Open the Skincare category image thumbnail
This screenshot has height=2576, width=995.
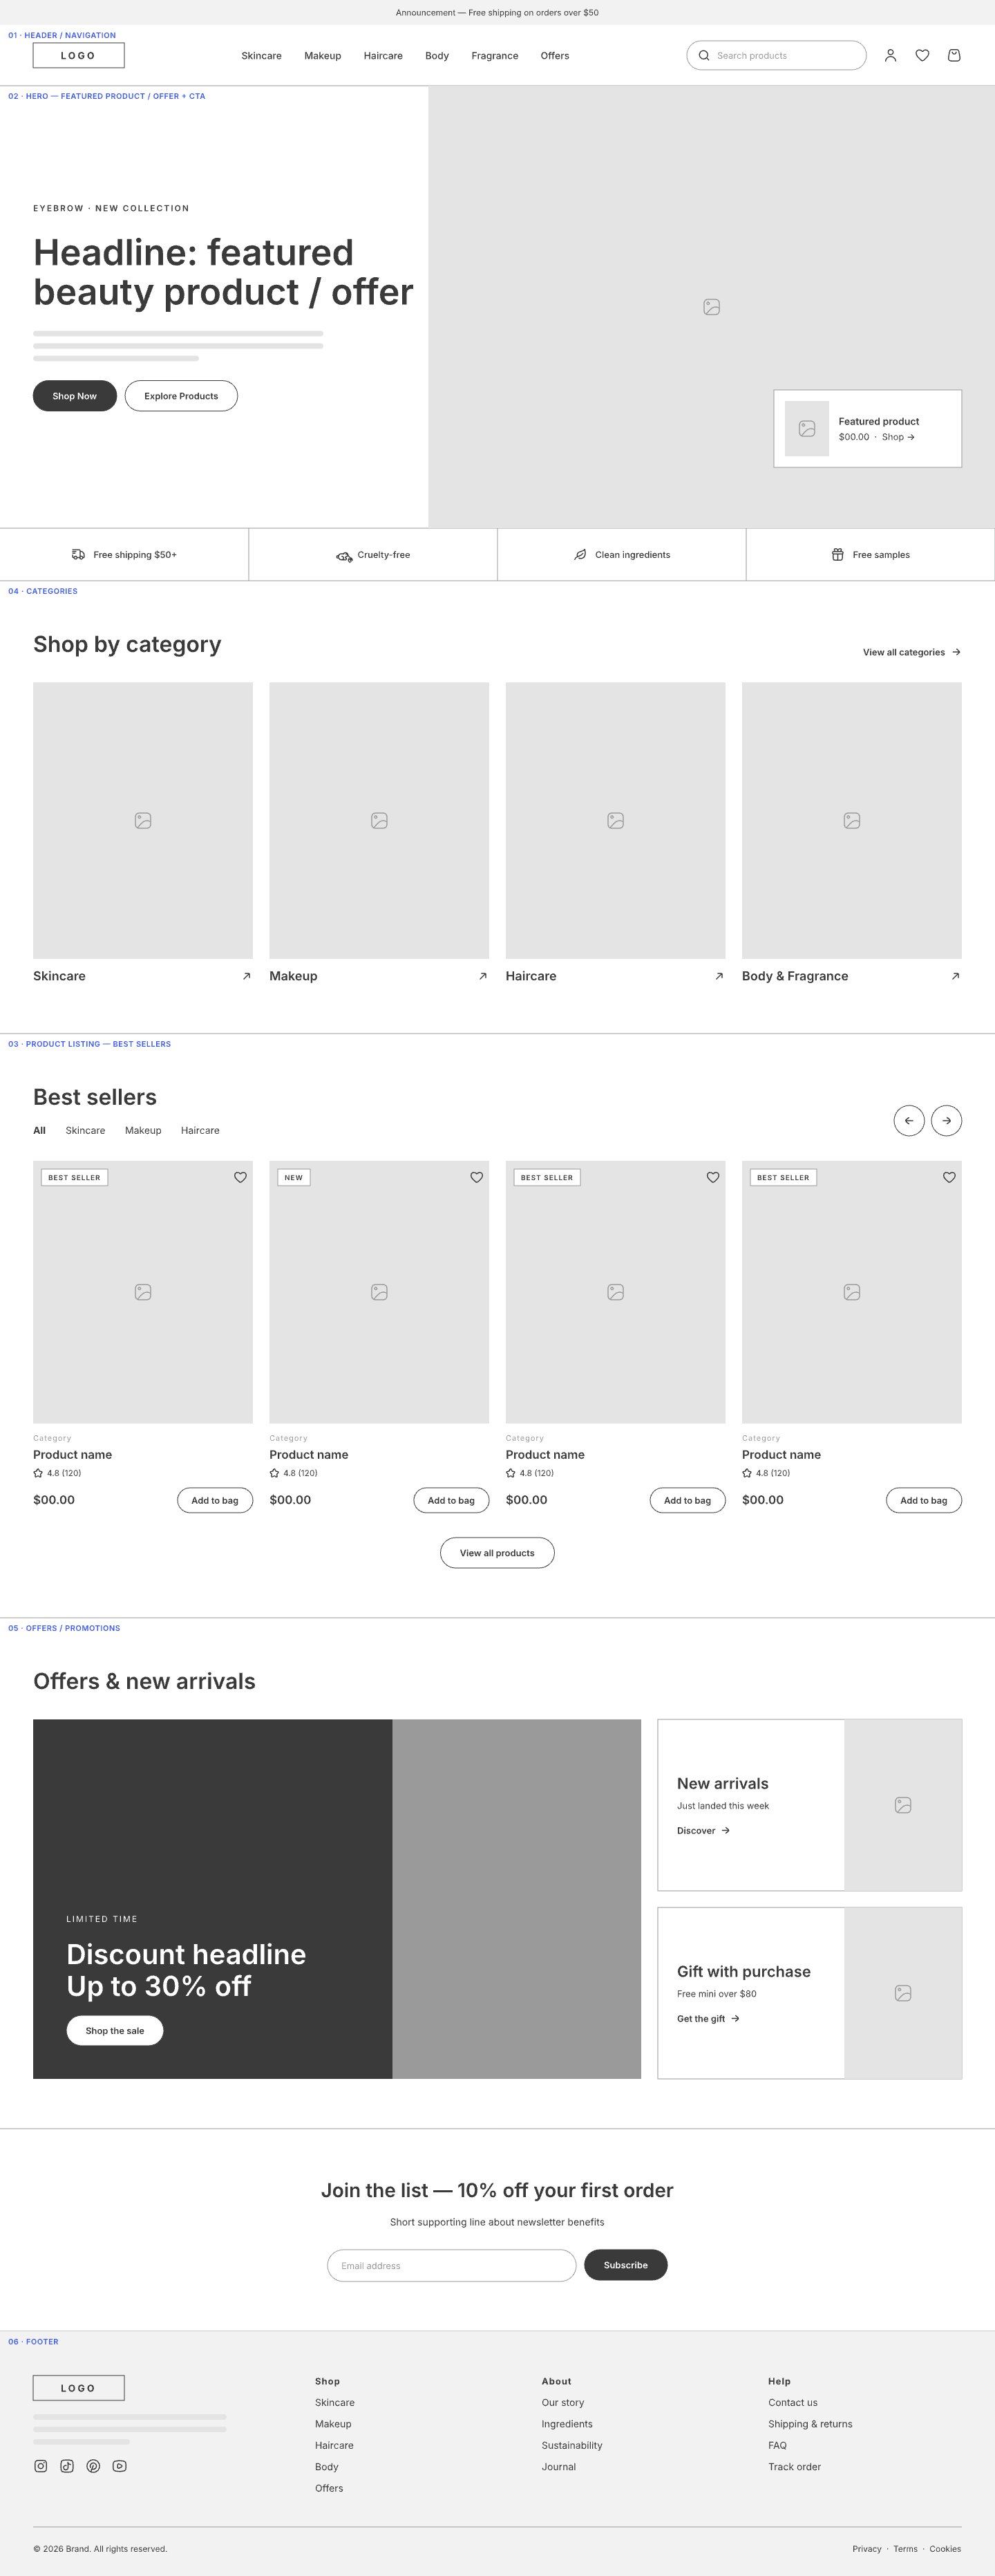pos(143,821)
